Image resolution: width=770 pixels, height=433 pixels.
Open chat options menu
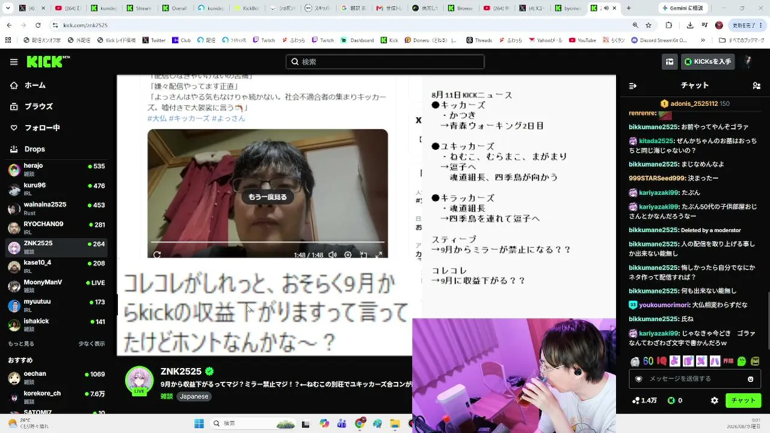point(757,85)
